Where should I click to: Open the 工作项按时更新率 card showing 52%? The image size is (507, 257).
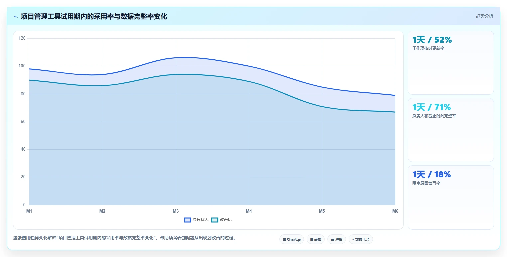tap(450, 63)
